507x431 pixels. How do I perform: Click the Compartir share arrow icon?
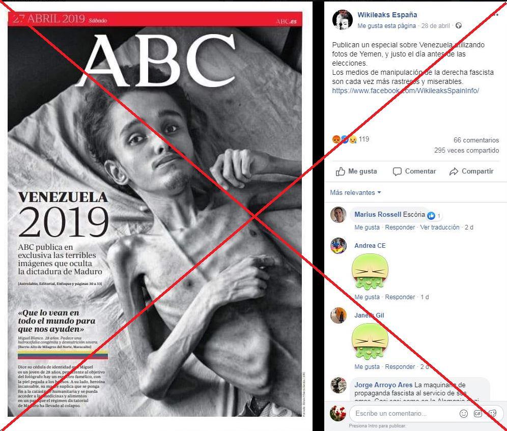click(x=454, y=171)
